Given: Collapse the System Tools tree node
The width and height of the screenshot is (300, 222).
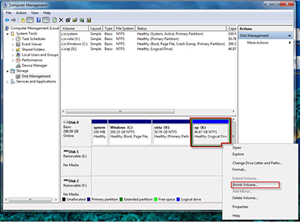Looking at the screenshot, I should (x=7, y=34).
